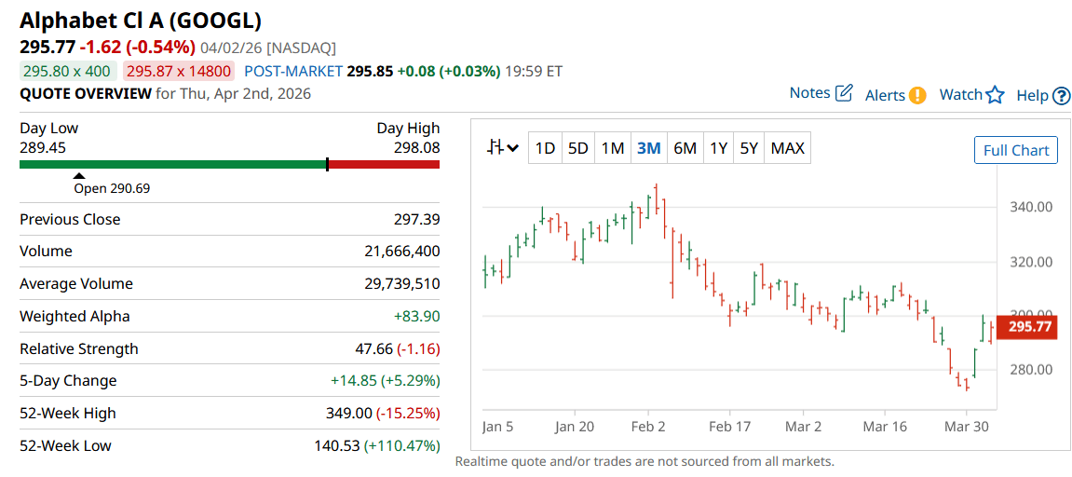Image resolution: width=1072 pixels, height=477 pixels.
Task: Switch chart to 6M range
Action: pyautogui.click(x=685, y=148)
